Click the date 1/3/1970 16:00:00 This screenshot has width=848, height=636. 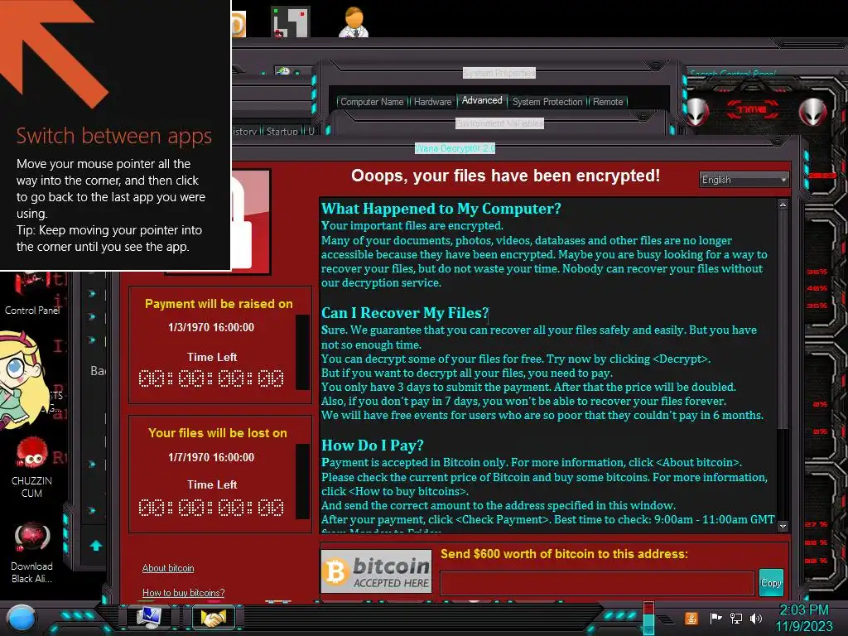click(x=211, y=327)
